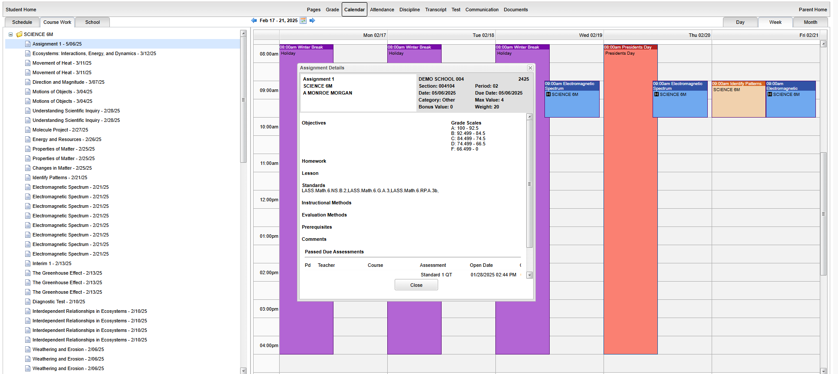The height and width of the screenshot is (374, 838).
Task: Click the H icon on Wednesday's Electromagnetic Spectrum event
Action: [548, 94]
